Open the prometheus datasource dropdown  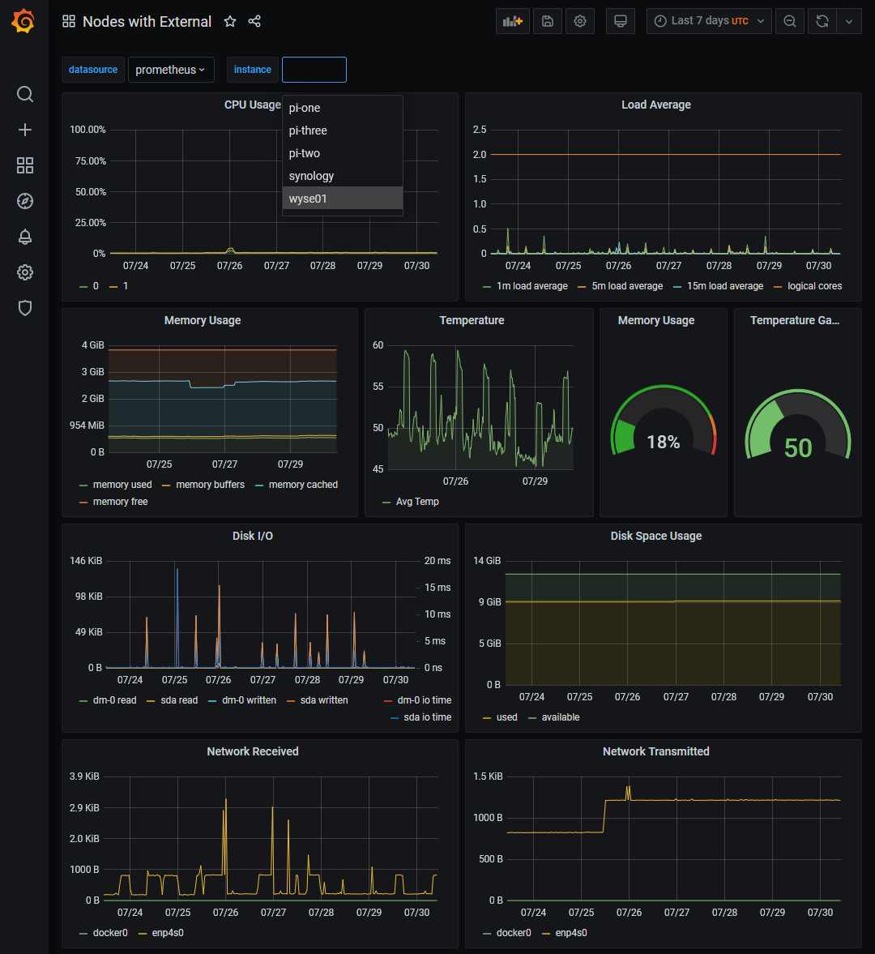171,70
